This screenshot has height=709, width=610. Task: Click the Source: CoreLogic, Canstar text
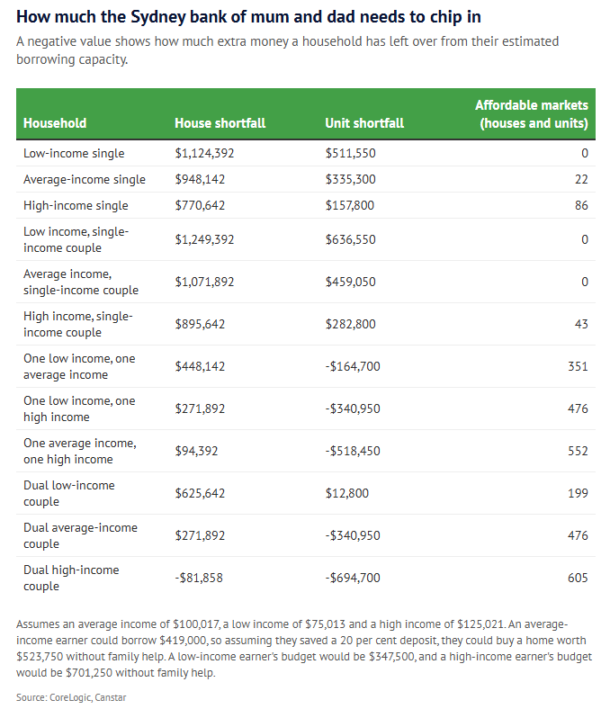coord(71,697)
